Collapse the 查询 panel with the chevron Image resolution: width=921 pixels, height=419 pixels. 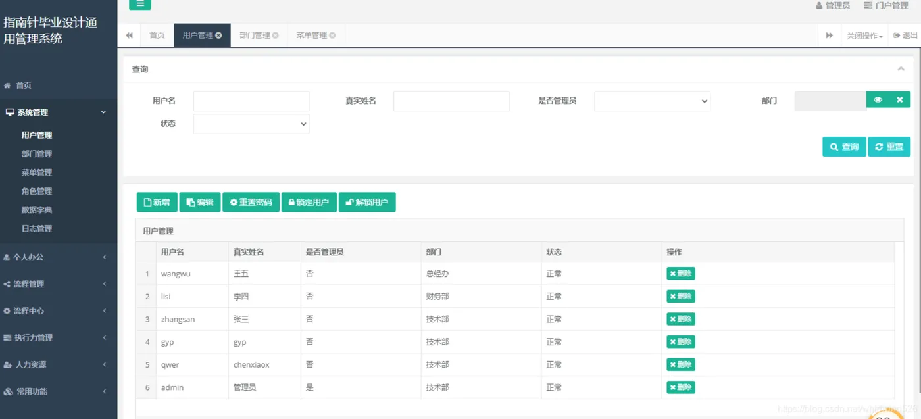tap(901, 69)
